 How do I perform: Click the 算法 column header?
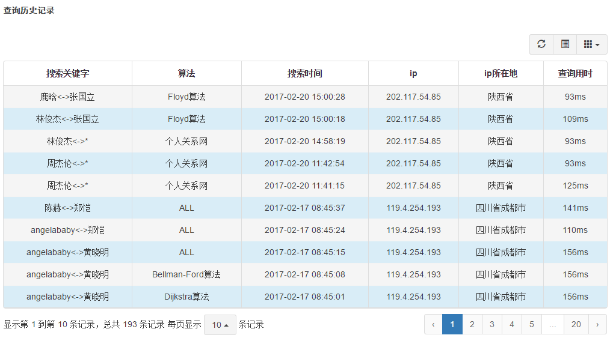[186, 73]
